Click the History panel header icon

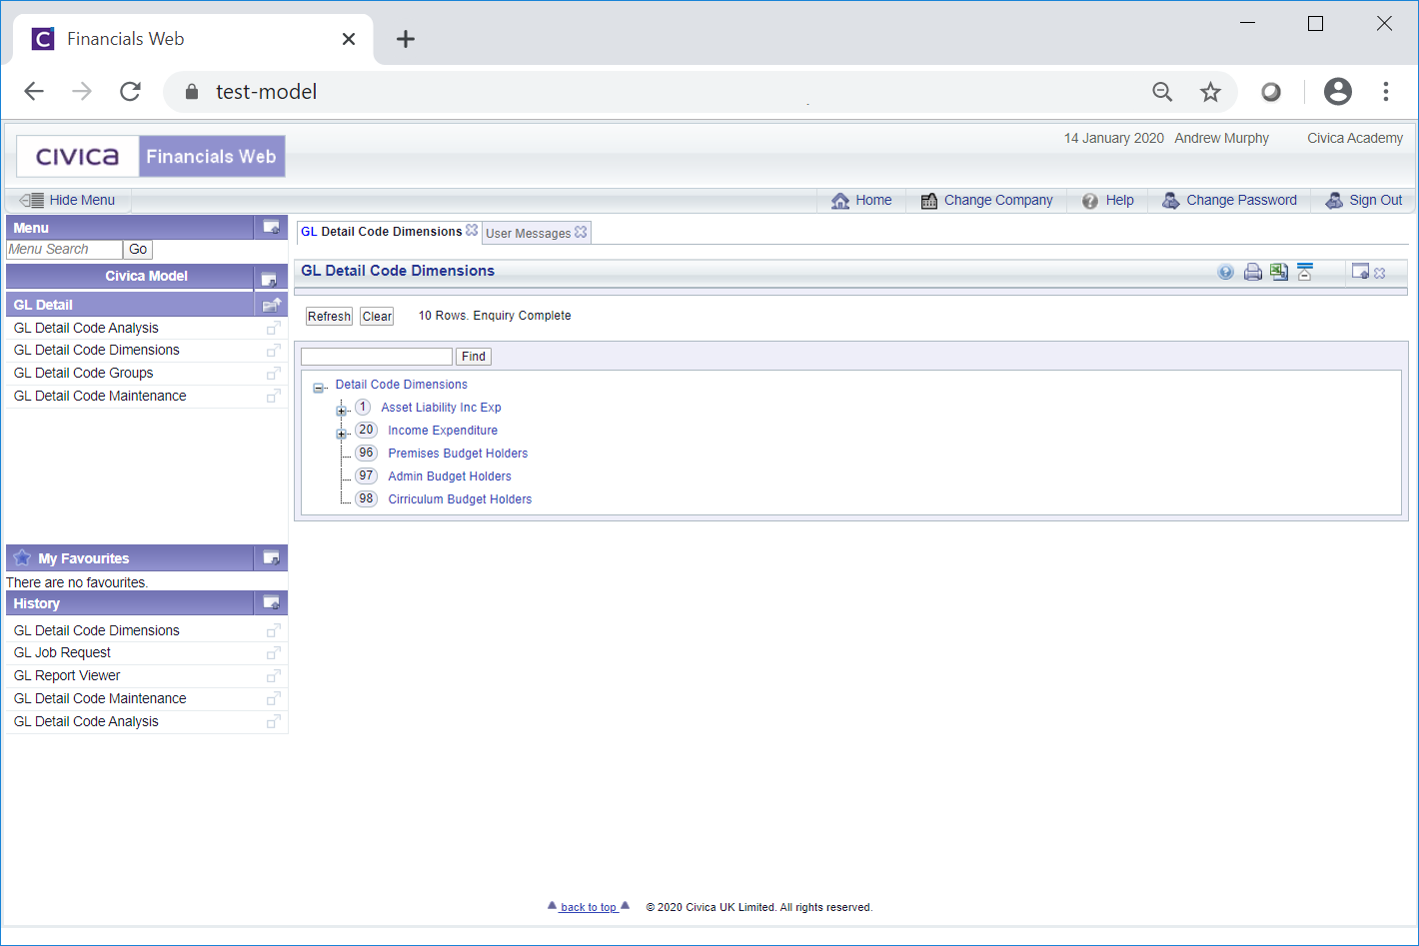271,603
